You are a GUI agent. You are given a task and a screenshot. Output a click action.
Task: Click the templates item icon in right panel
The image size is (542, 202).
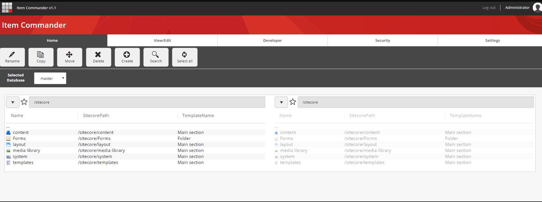click(276, 162)
